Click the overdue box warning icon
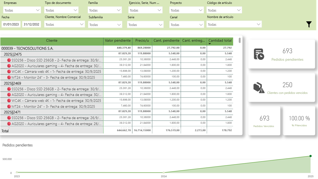This screenshot has height=179, width=318. pos(259,88)
